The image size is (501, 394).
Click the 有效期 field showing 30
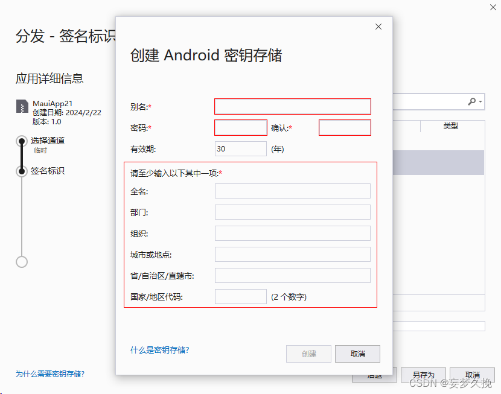pos(240,148)
